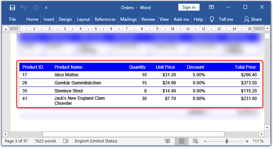Image resolution: width=273 pixels, height=149 pixels.
Task: Select the Design tab
Action: tap(65, 19)
